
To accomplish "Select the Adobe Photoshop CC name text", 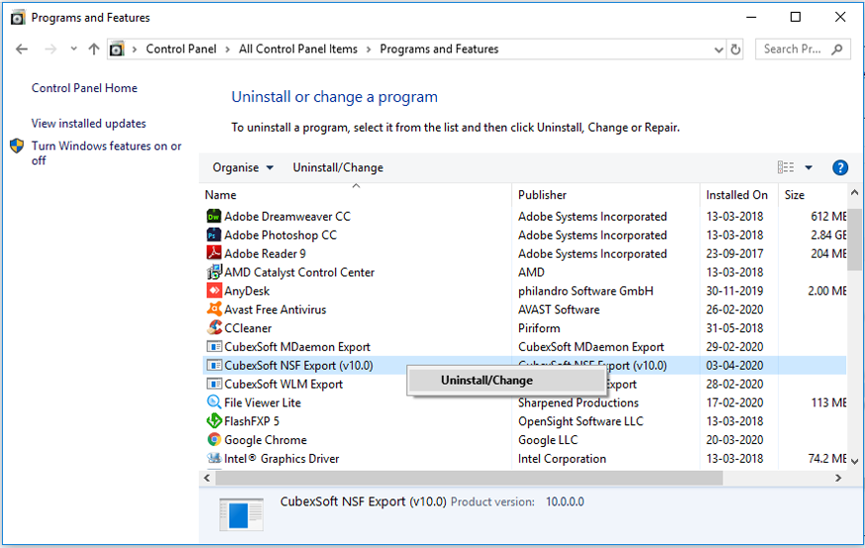I will tap(280, 235).
